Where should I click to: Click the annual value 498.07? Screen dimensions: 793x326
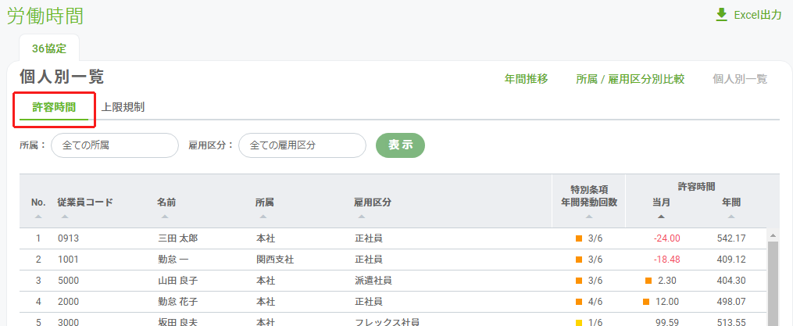[x=731, y=302]
